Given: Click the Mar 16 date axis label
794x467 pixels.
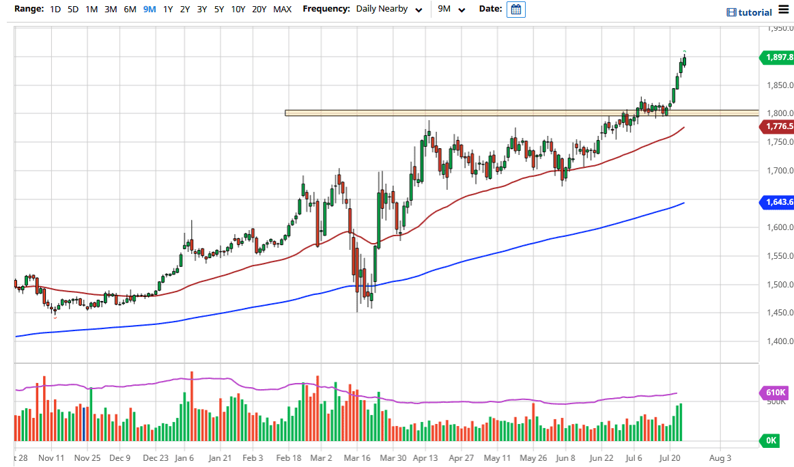Looking at the screenshot, I should (357, 458).
